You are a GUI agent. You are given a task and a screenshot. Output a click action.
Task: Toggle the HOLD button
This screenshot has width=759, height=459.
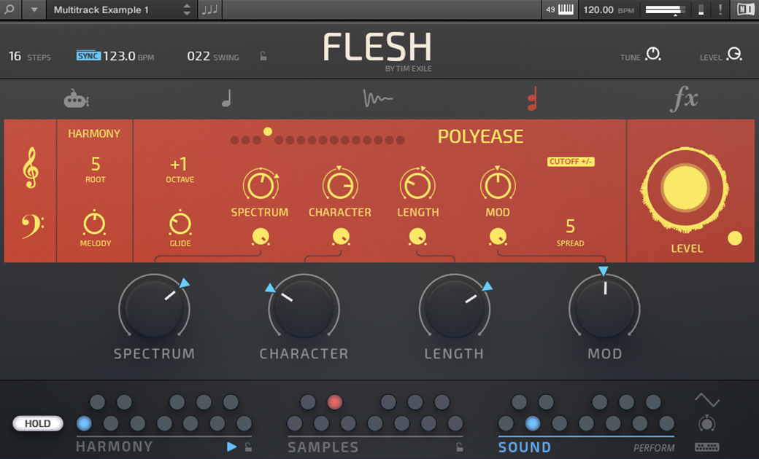38,424
